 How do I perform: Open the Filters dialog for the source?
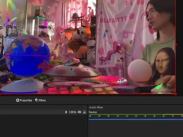tap(40, 100)
